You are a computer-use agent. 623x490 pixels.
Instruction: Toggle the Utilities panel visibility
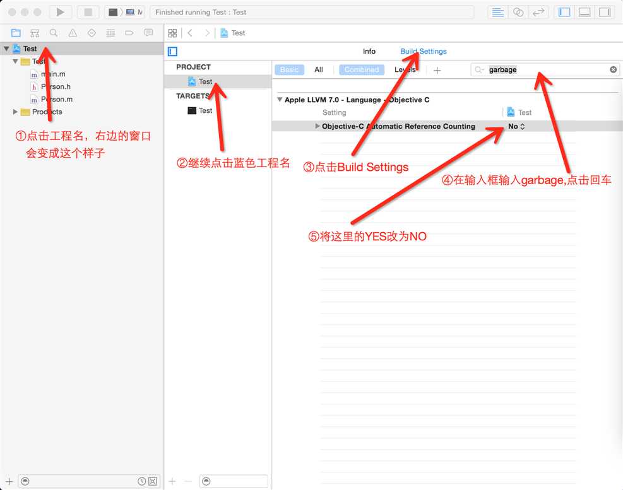[605, 13]
